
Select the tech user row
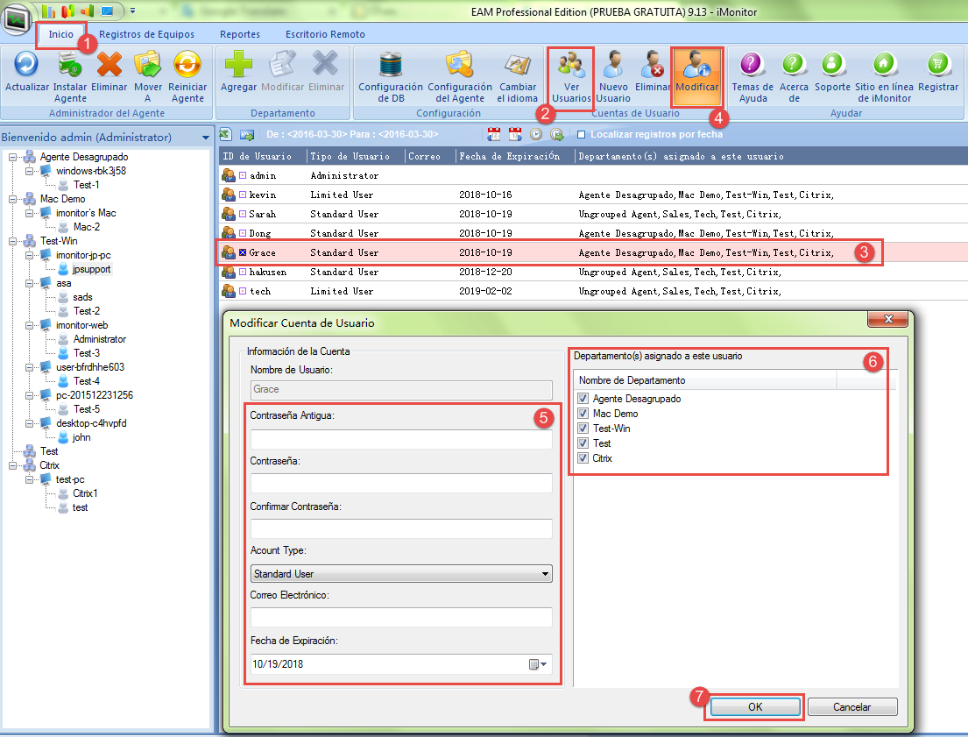pyautogui.click(x=593, y=291)
